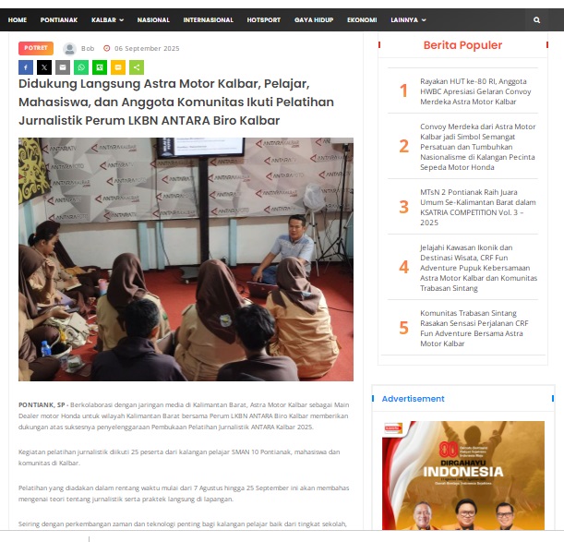
Task: Expand the KALBAR dropdown menu
Action: [107, 20]
